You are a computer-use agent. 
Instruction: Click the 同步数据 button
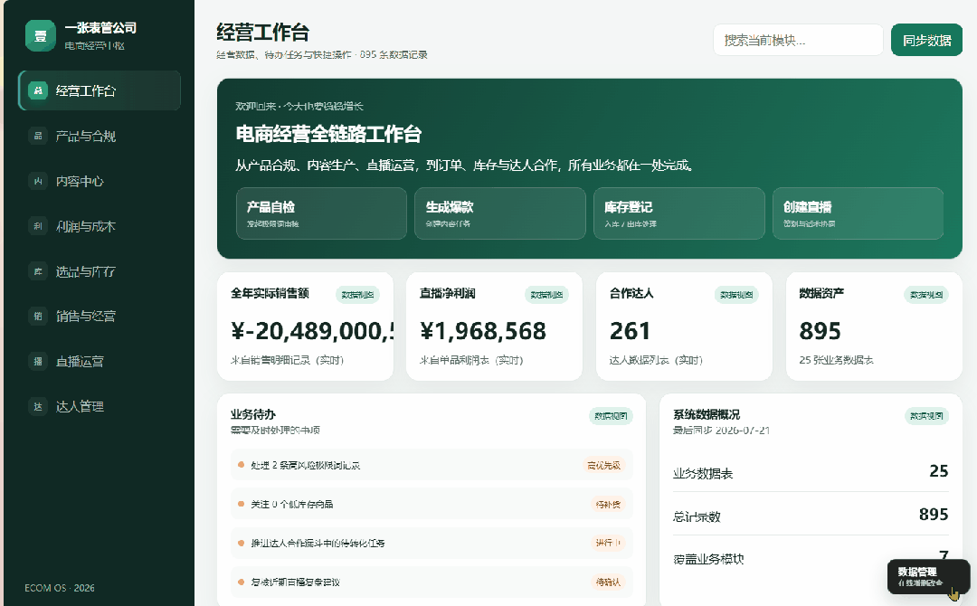(926, 41)
